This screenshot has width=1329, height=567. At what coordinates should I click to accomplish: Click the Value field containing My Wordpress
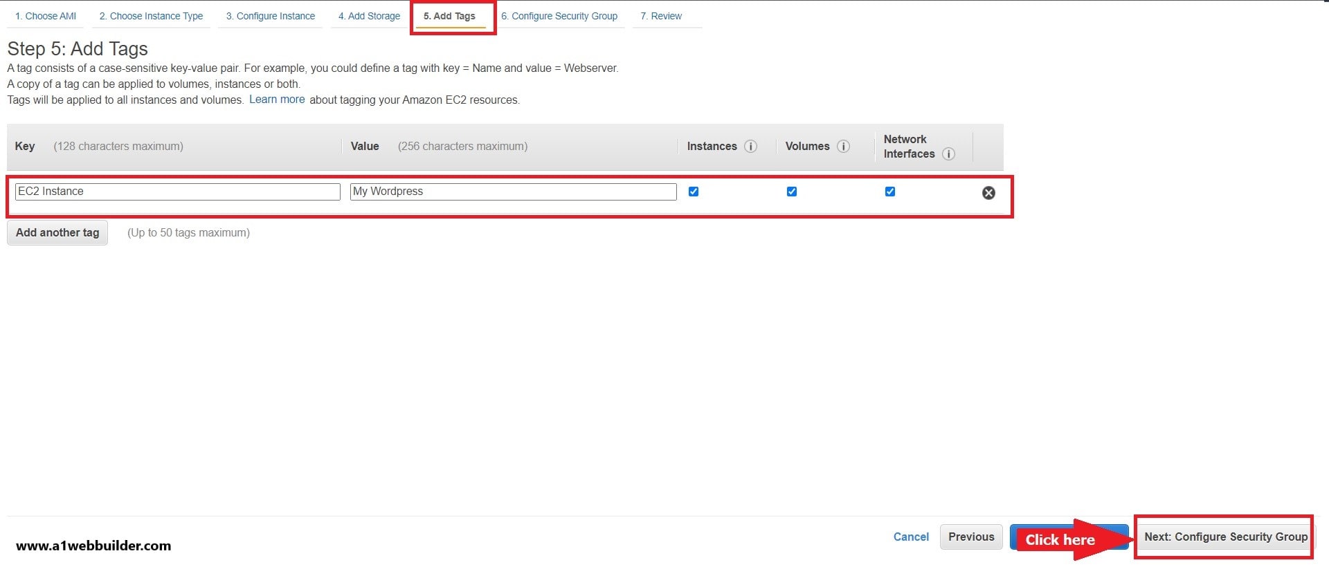[514, 192]
